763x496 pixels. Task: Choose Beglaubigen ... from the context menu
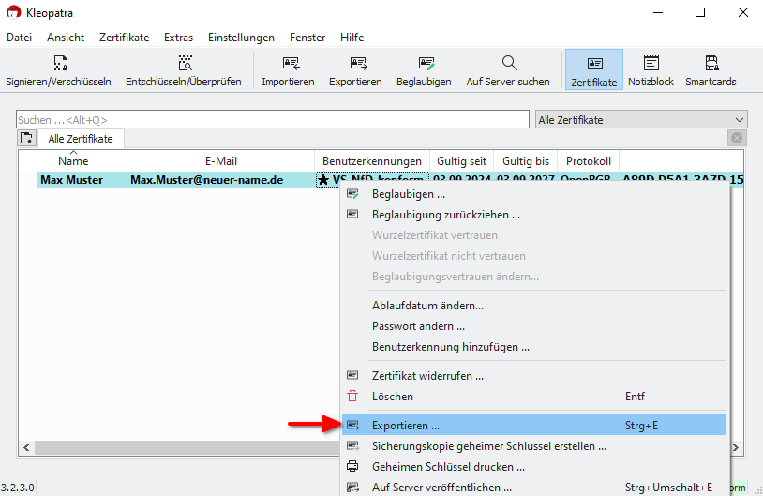tap(534, 194)
